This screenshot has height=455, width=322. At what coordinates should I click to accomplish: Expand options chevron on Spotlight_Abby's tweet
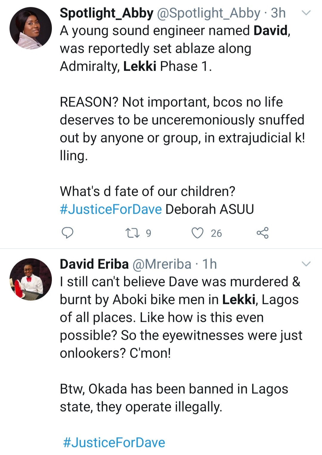coord(306,13)
